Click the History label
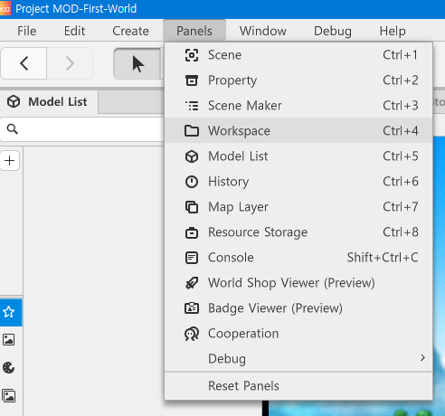445x416 pixels. click(x=229, y=182)
